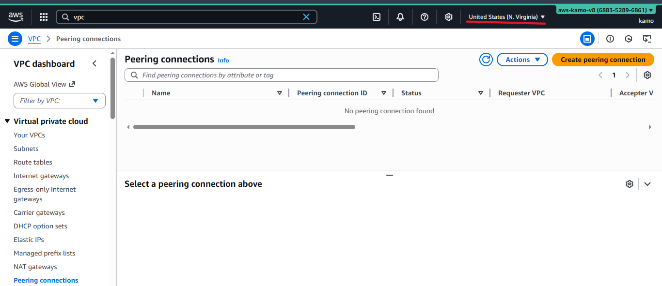Click the Find peering connections search field
Screen dimensions: 662x286
(x=281, y=75)
